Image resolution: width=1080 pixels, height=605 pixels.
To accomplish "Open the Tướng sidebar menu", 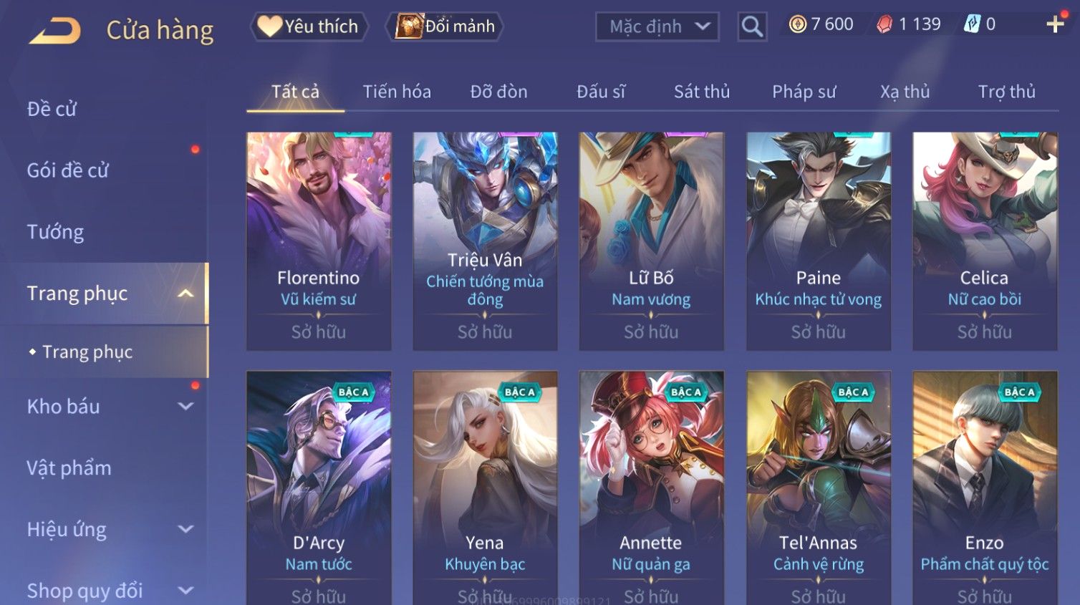I will [x=55, y=232].
